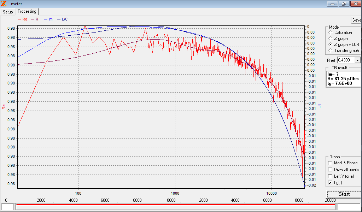Click the 20000 mark on range ruler
Image resolution: width=362 pixels, height=212 pixels.
pos(330,200)
